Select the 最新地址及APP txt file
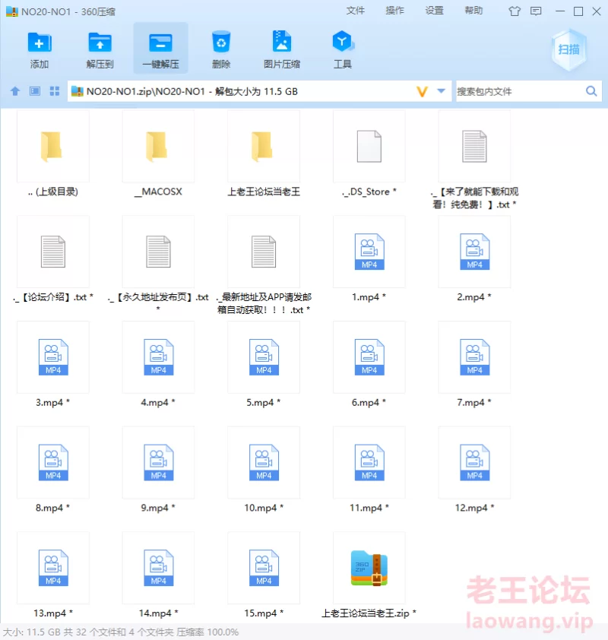Viewport: 608px width, 640px height. click(264, 265)
